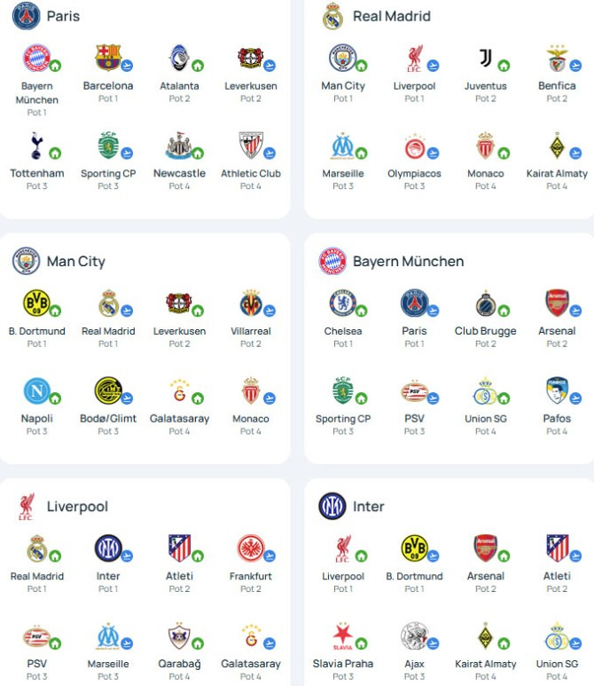Click away badge next to Pafos

(x=575, y=398)
